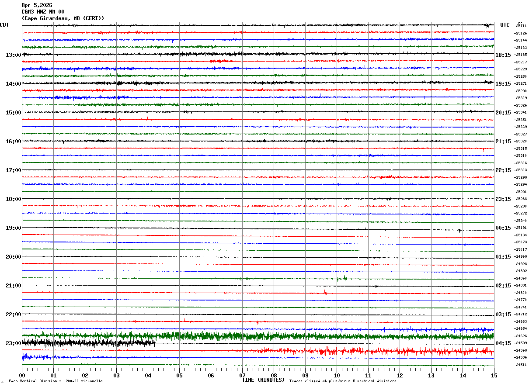The width and height of the screenshot is (529, 387).
Task: Click the 21:00 CDT time label
Action: 14,286
